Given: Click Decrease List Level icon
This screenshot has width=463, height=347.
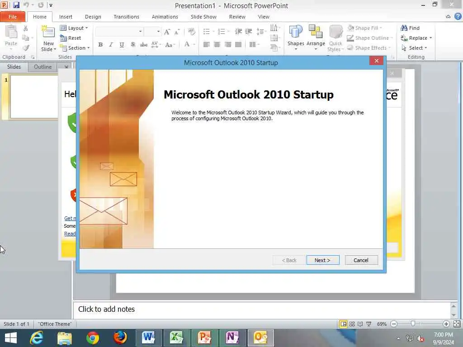Looking at the screenshot, I should (x=238, y=31).
